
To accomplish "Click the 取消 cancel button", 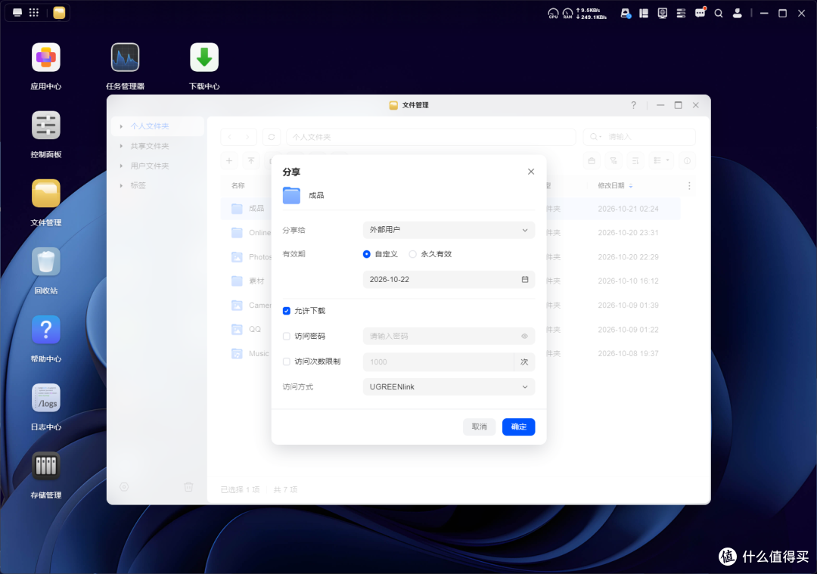I will [480, 427].
